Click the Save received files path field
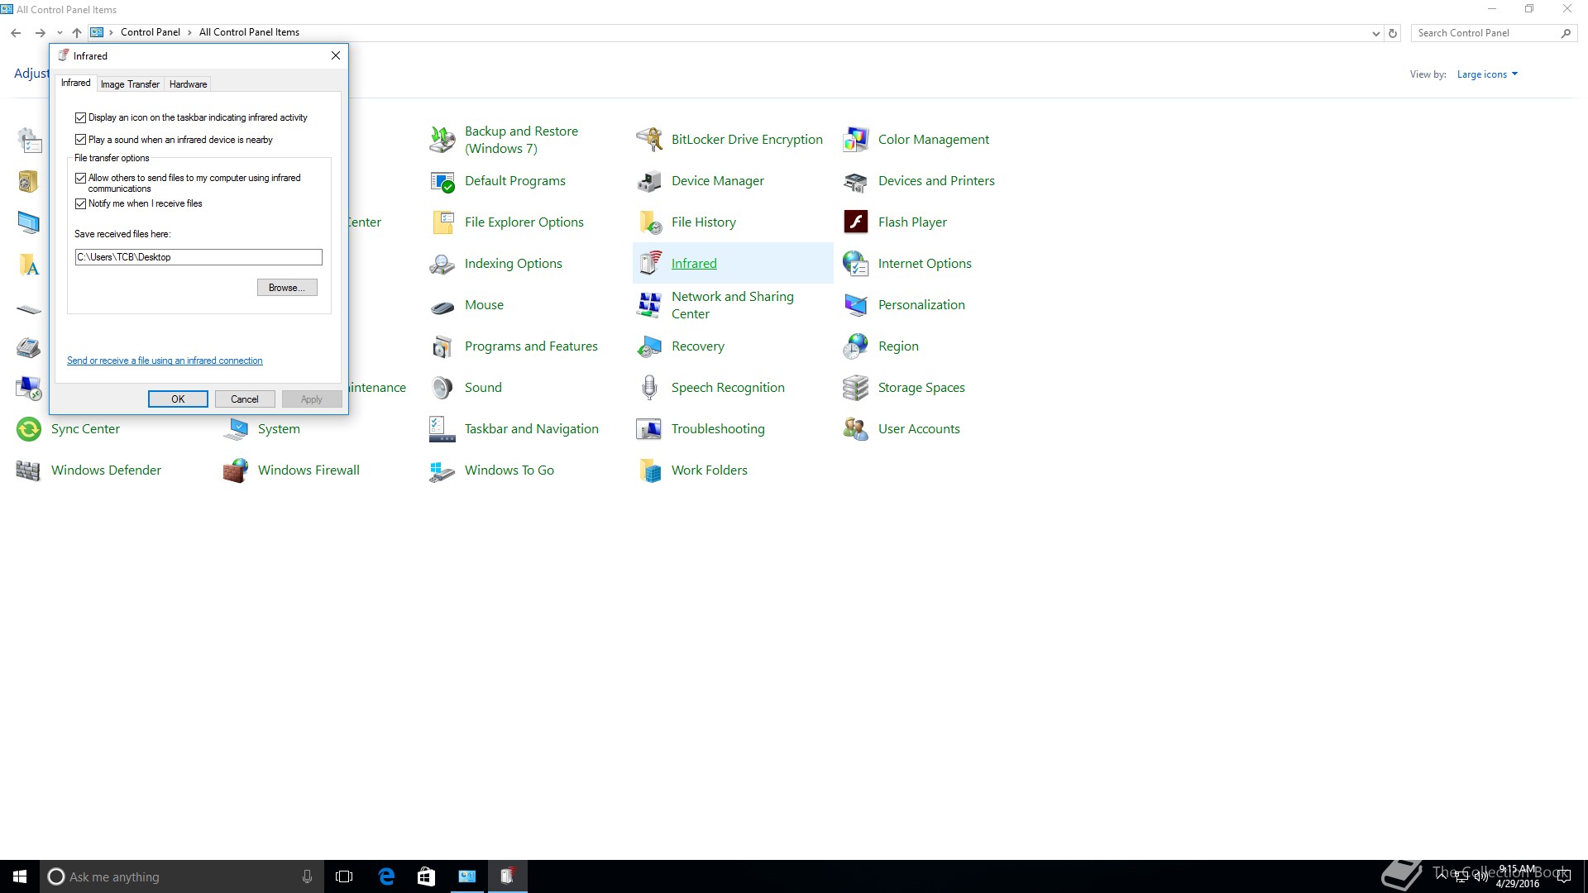The image size is (1588, 893). pos(198,257)
